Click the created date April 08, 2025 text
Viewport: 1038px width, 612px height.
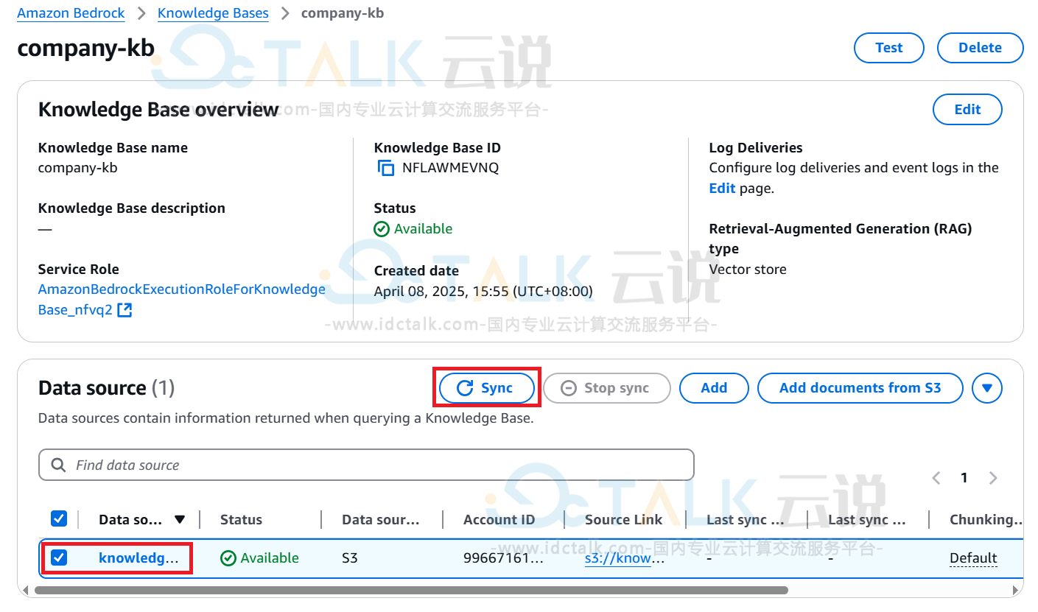coord(483,291)
